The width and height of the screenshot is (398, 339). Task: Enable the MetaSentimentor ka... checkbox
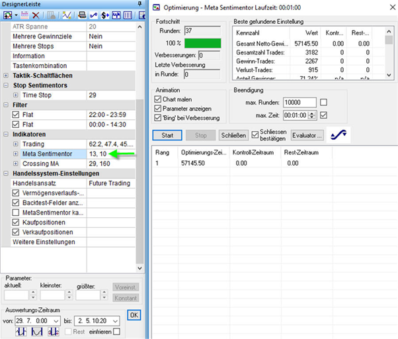pos(16,213)
